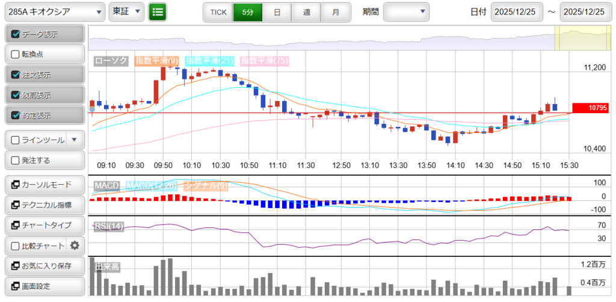Click the green stock list icon
The width and height of the screenshot is (616, 302).
(x=158, y=11)
